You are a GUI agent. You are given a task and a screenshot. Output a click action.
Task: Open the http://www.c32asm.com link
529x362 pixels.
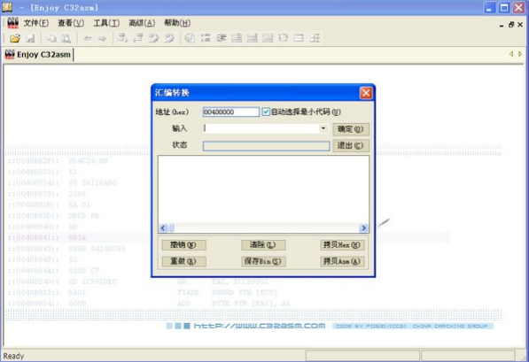click(259, 326)
